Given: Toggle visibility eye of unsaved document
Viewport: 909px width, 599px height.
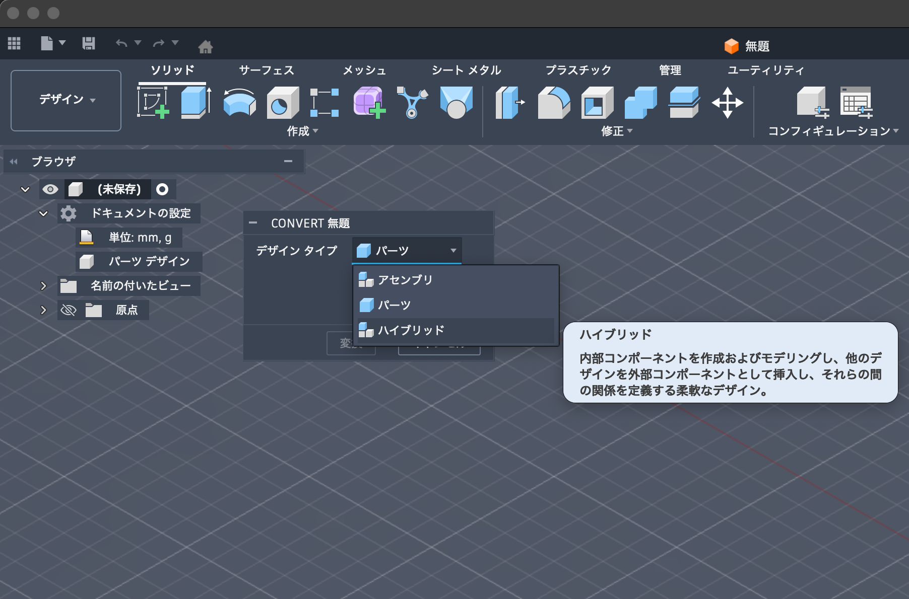Looking at the screenshot, I should coord(50,189).
